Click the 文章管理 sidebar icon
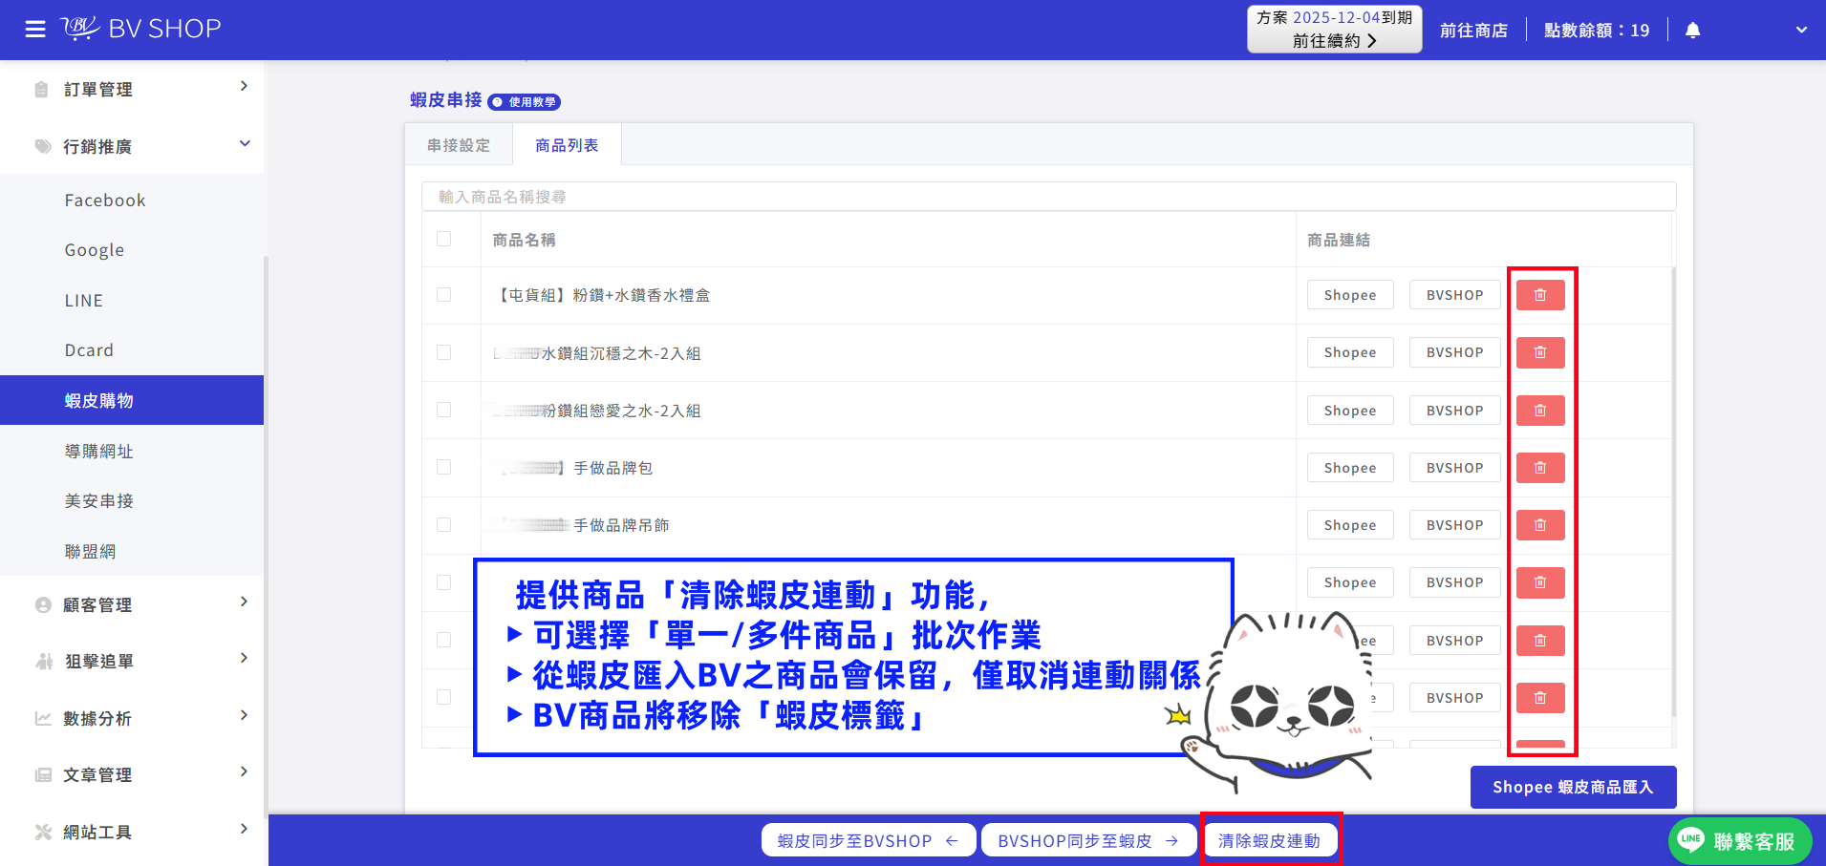 click(x=43, y=775)
